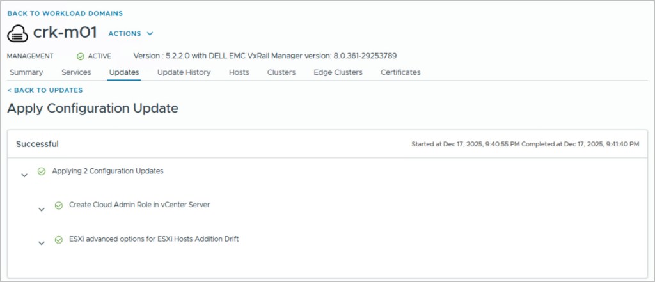Image resolution: width=655 pixels, height=282 pixels.
Task: Expand the Create Cloud Admin Role step
Action: click(42, 208)
